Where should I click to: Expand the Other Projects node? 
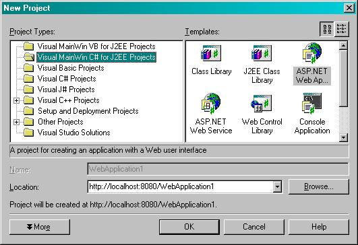(x=16, y=122)
